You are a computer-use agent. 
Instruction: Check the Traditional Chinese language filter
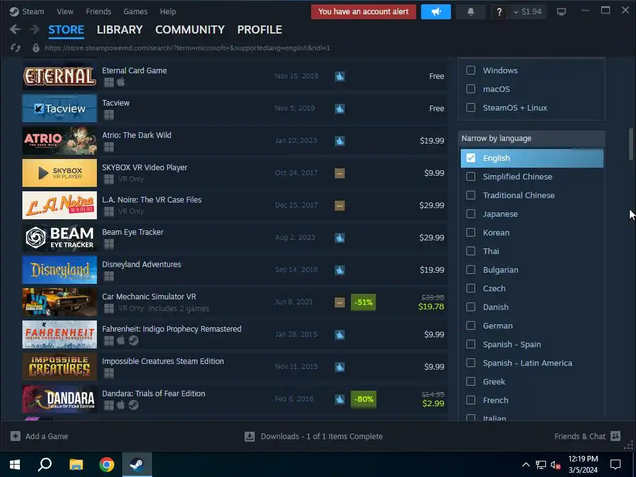pos(471,195)
